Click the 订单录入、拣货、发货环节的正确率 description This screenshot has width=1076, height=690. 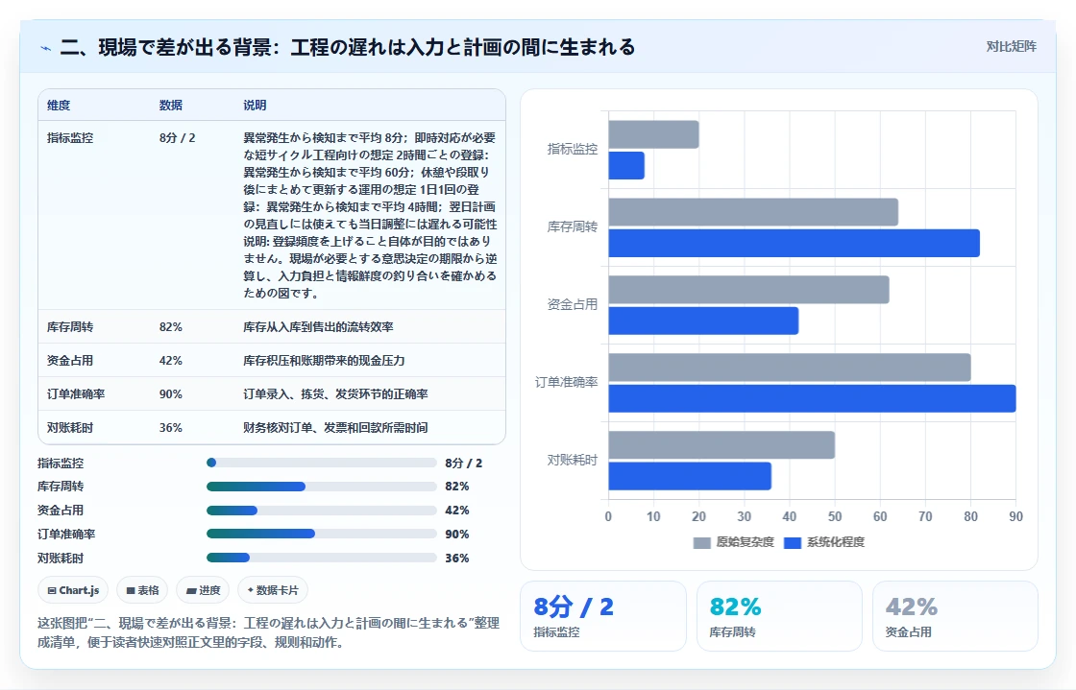click(x=335, y=394)
